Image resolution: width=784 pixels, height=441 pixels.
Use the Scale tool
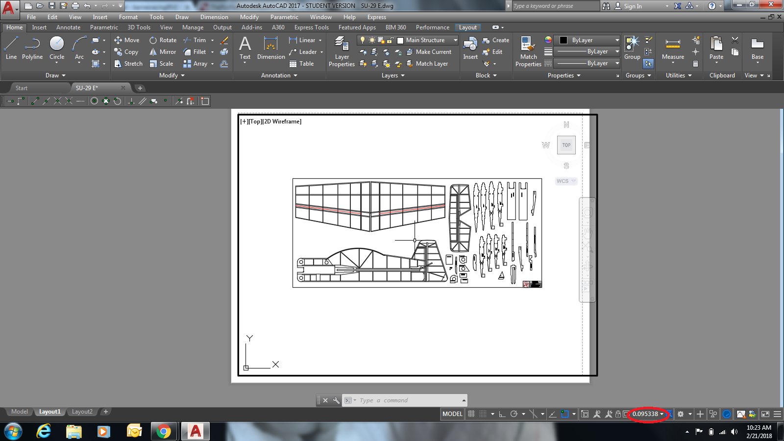pos(161,64)
